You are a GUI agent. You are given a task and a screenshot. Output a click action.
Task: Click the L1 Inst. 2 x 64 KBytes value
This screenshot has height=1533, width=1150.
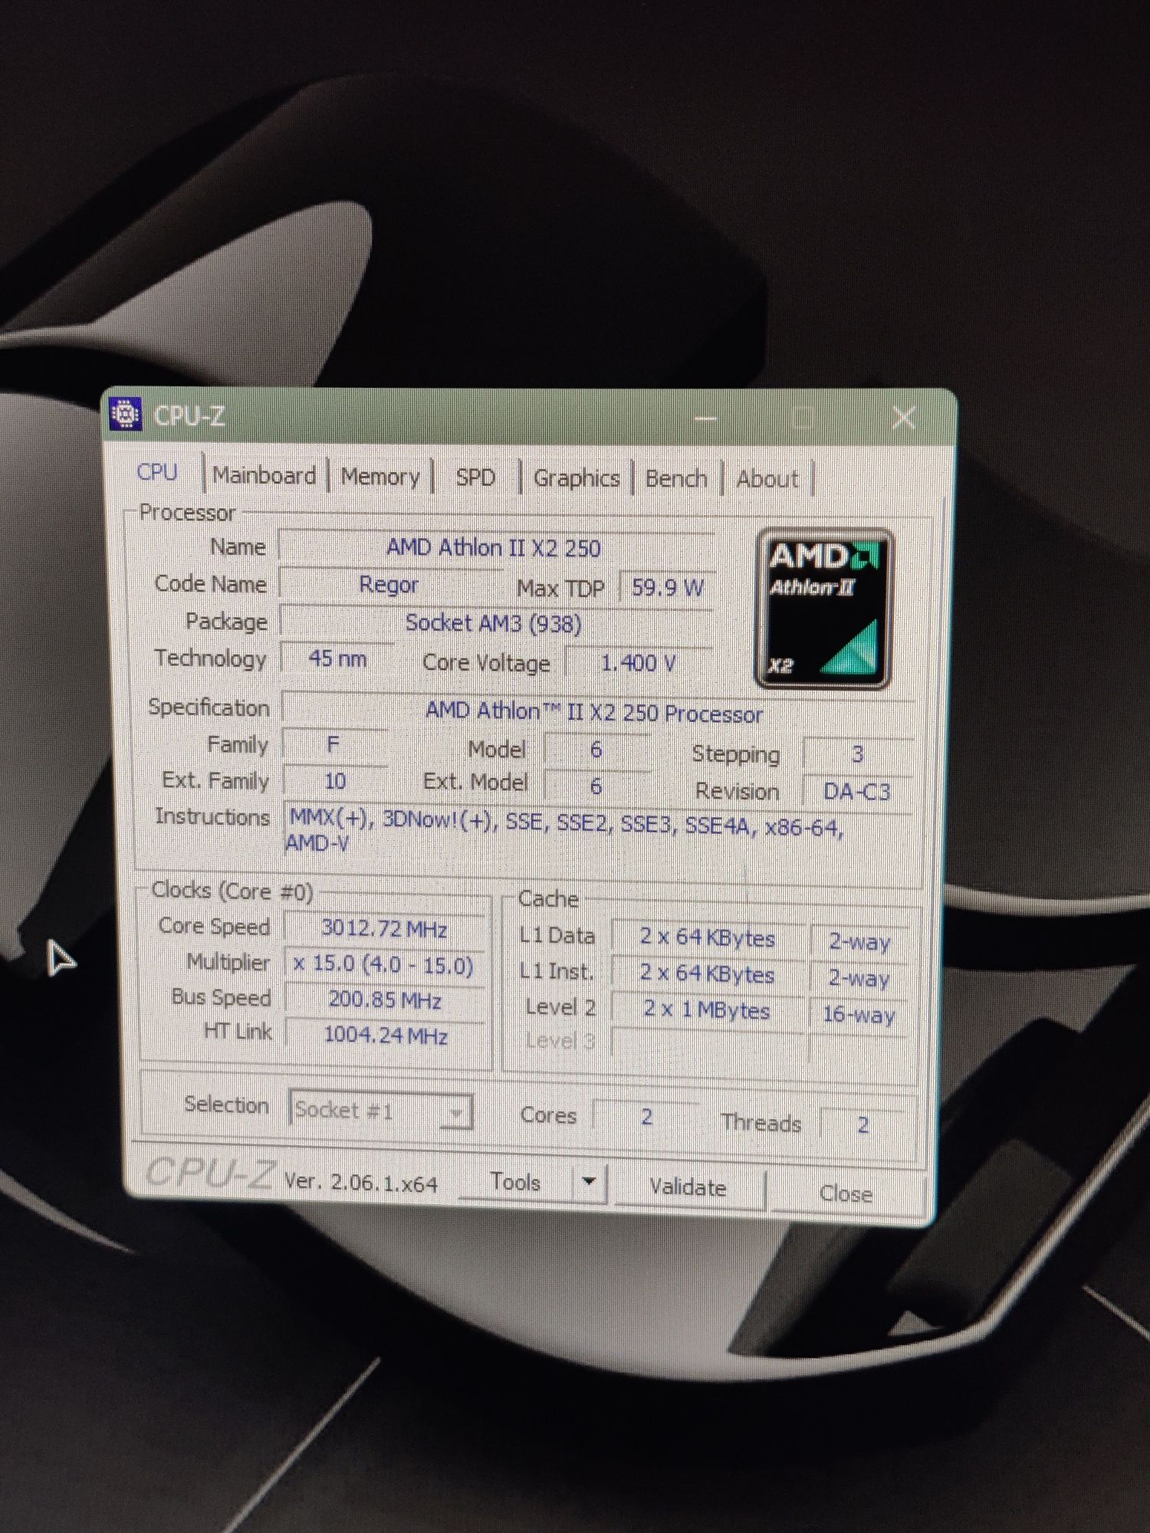pos(708,973)
